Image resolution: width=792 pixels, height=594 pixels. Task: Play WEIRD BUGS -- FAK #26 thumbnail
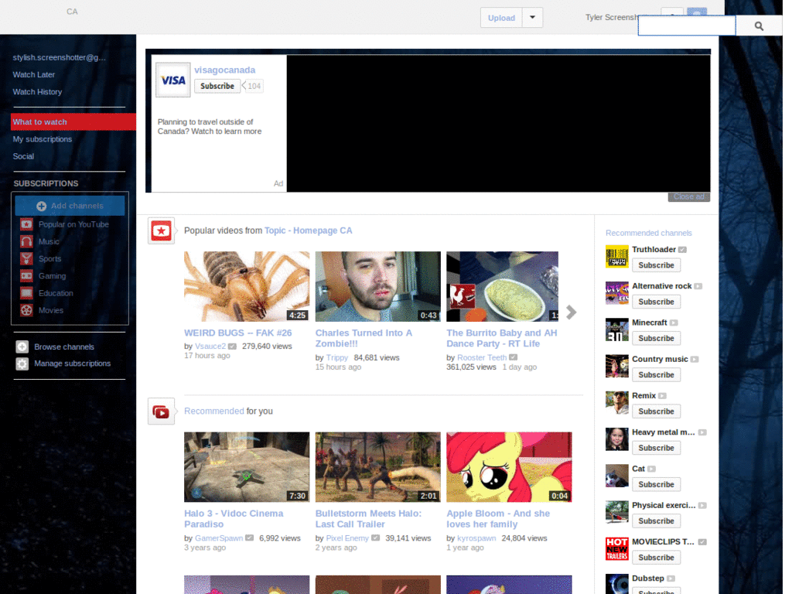click(247, 286)
